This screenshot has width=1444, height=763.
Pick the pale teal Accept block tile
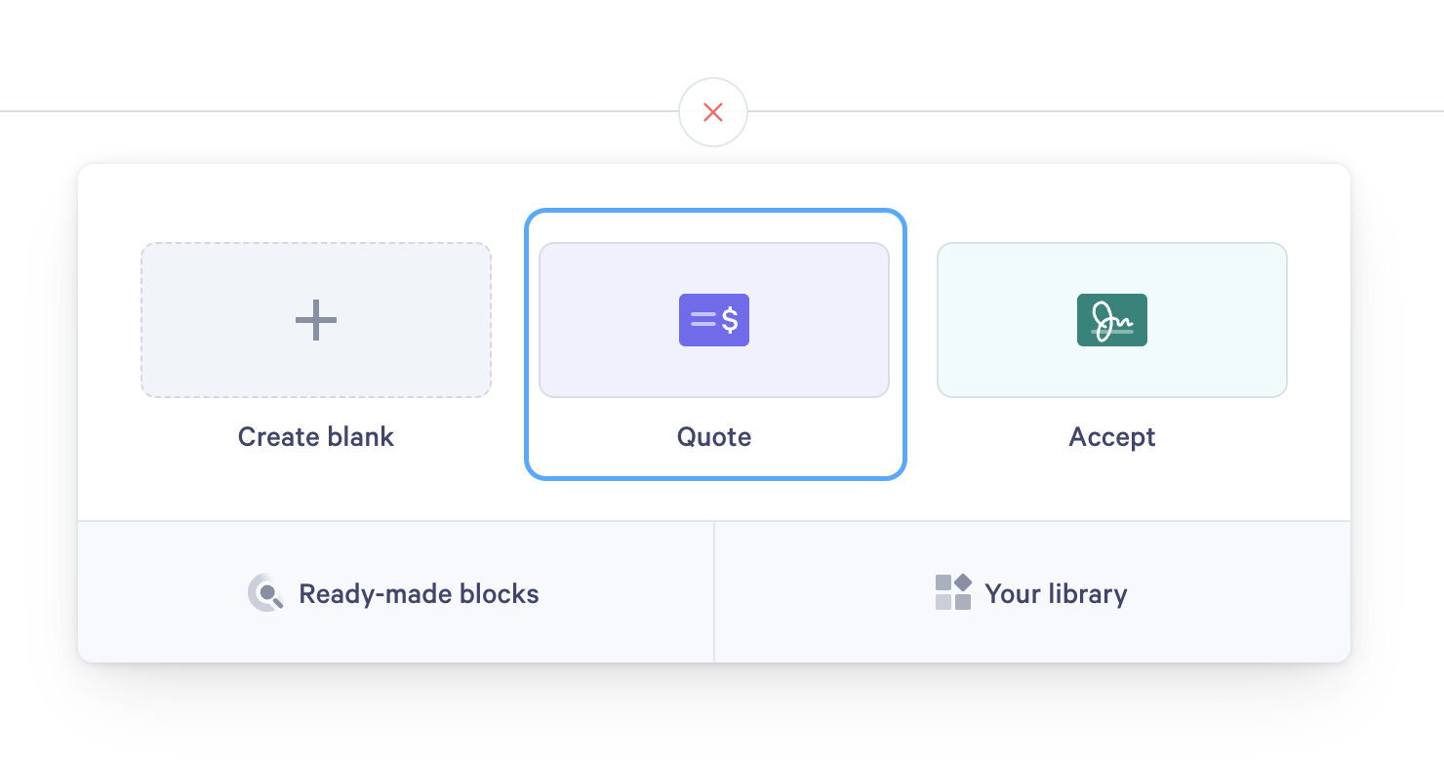[x=1112, y=320]
